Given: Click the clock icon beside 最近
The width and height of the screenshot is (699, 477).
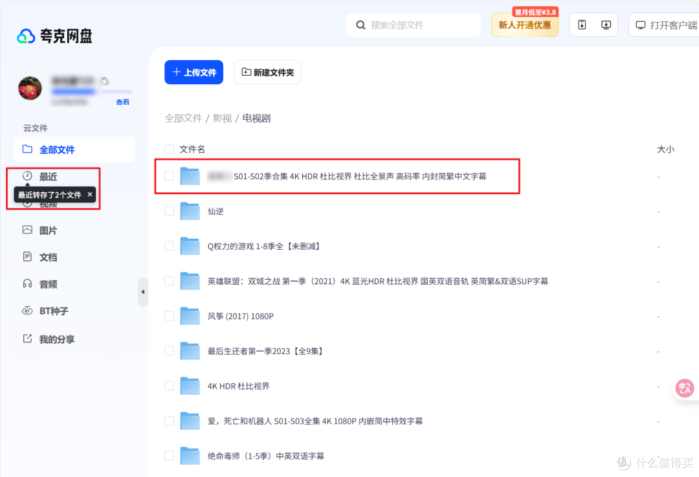Looking at the screenshot, I should click(x=27, y=175).
